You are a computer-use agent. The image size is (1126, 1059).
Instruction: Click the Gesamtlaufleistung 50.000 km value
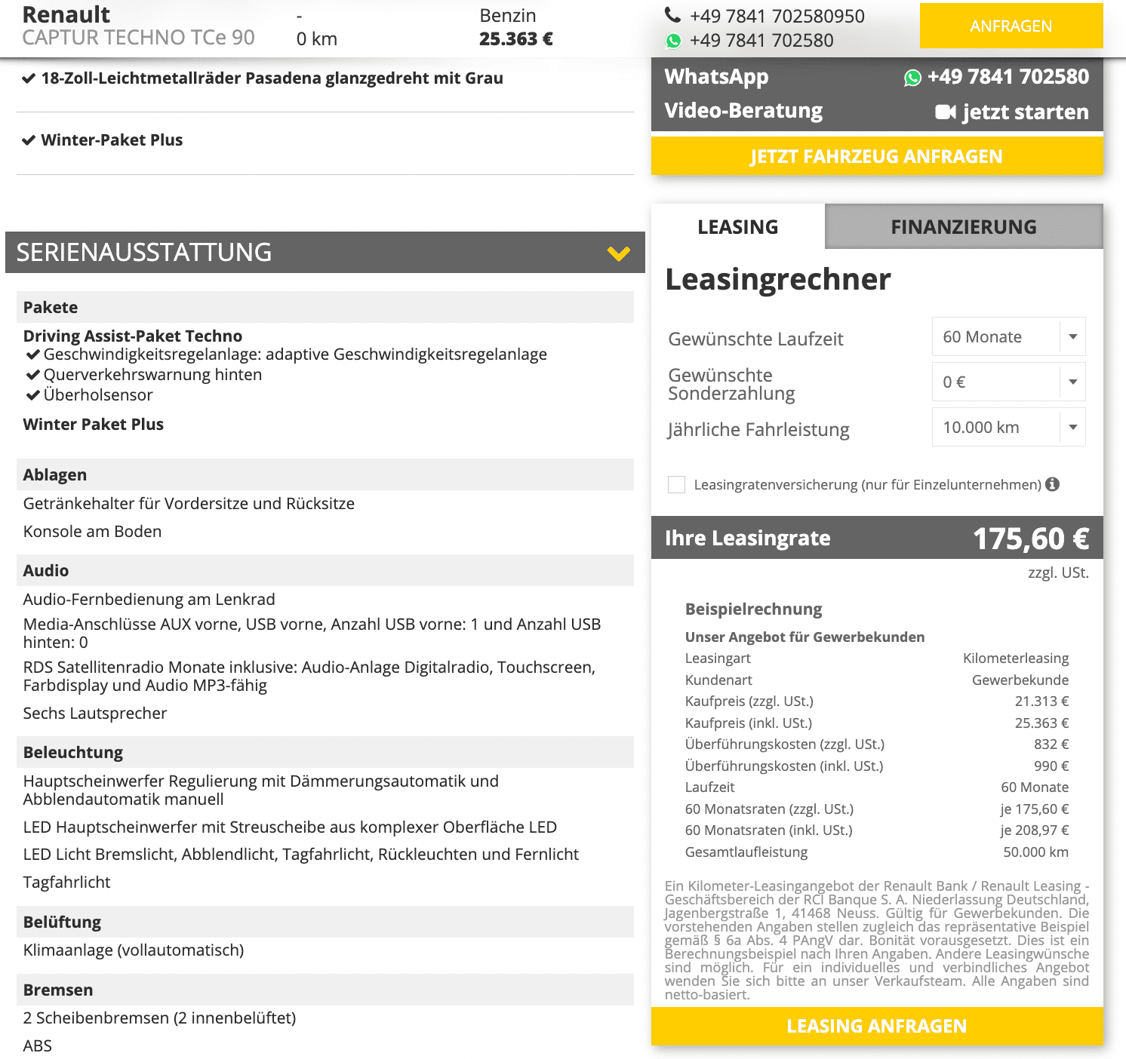(1035, 852)
